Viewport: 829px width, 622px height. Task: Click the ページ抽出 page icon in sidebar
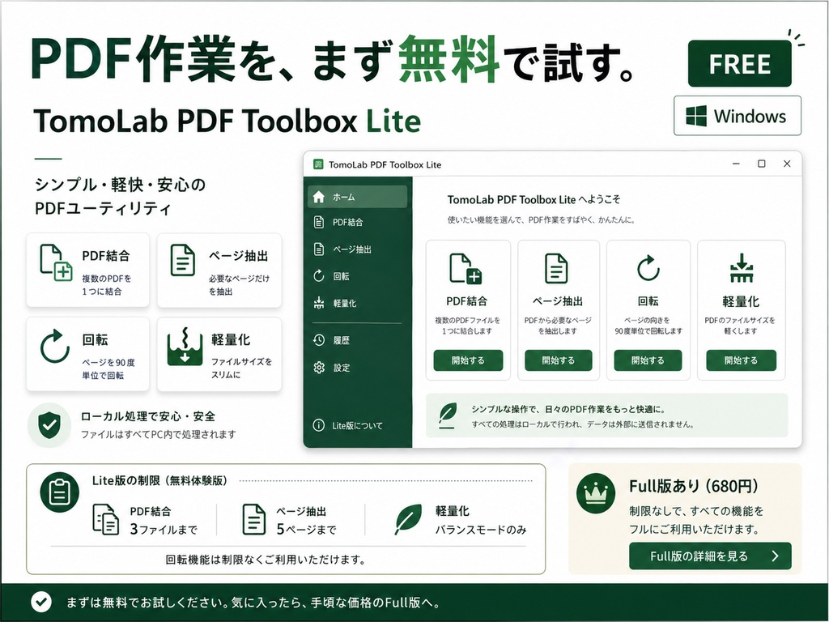[x=319, y=249]
